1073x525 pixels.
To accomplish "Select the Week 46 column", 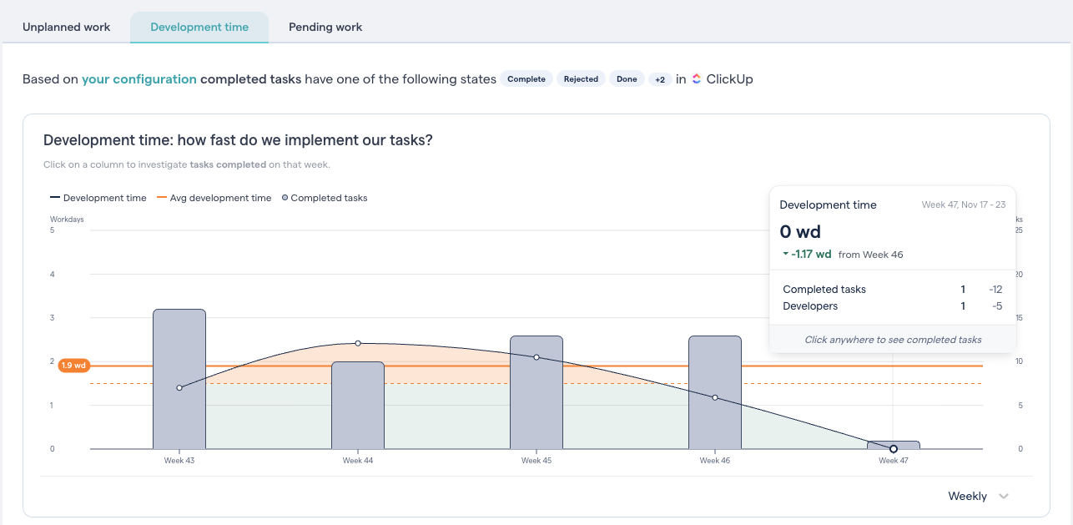I will pos(714,392).
